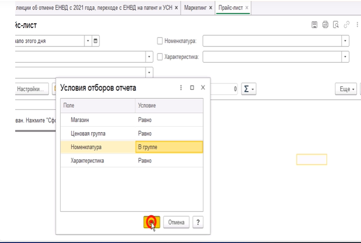
Task: Select the 'В группе' condition cell
Action: tap(169, 147)
